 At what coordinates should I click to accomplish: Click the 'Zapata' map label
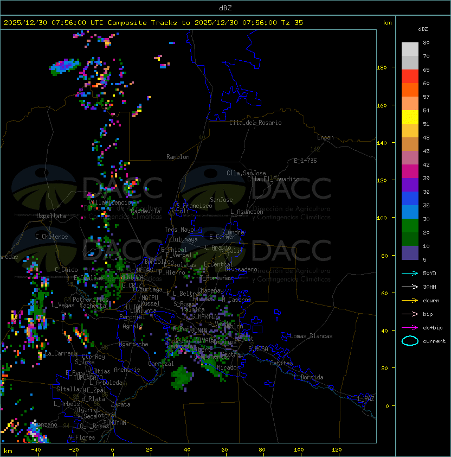click(x=120, y=404)
